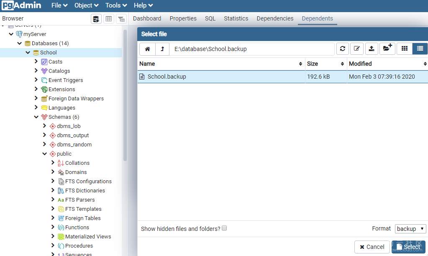Sort files by Name column

click(221, 64)
